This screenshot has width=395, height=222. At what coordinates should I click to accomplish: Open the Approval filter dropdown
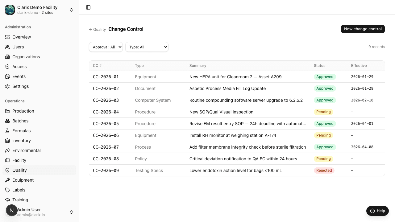106,47
